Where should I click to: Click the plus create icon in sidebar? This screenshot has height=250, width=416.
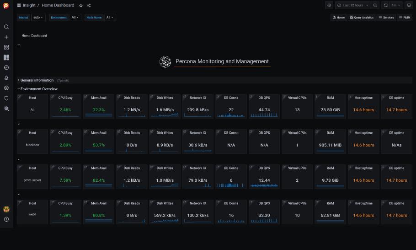[6, 37]
